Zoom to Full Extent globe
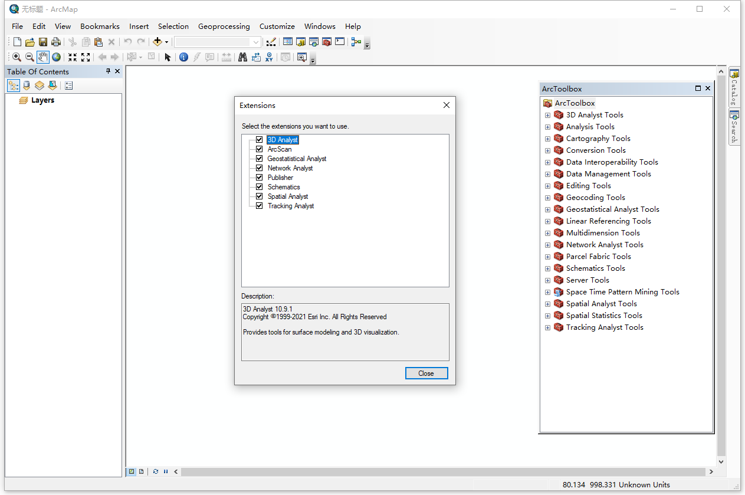This screenshot has height=495, width=745. [56, 57]
